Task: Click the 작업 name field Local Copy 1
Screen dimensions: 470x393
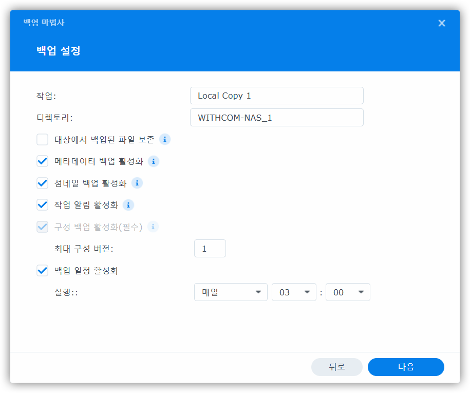Action: [x=276, y=96]
